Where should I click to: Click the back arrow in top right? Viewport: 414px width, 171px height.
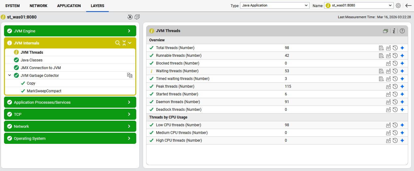click(408, 6)
